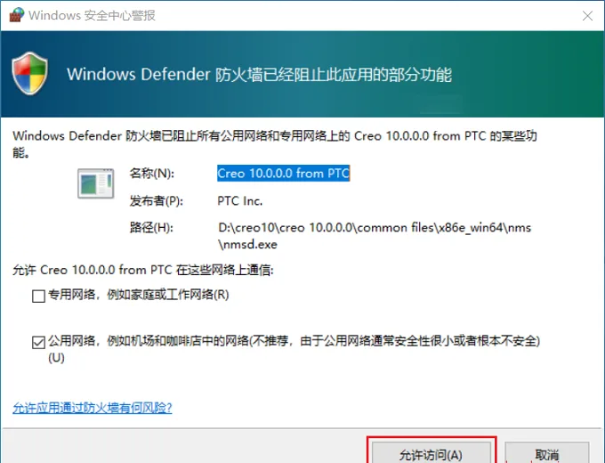Click the firewall icon in the title bar

coord(17,14)
